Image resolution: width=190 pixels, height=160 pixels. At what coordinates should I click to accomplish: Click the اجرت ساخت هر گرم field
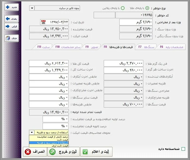pyautogui.click(x=123, y=70)
